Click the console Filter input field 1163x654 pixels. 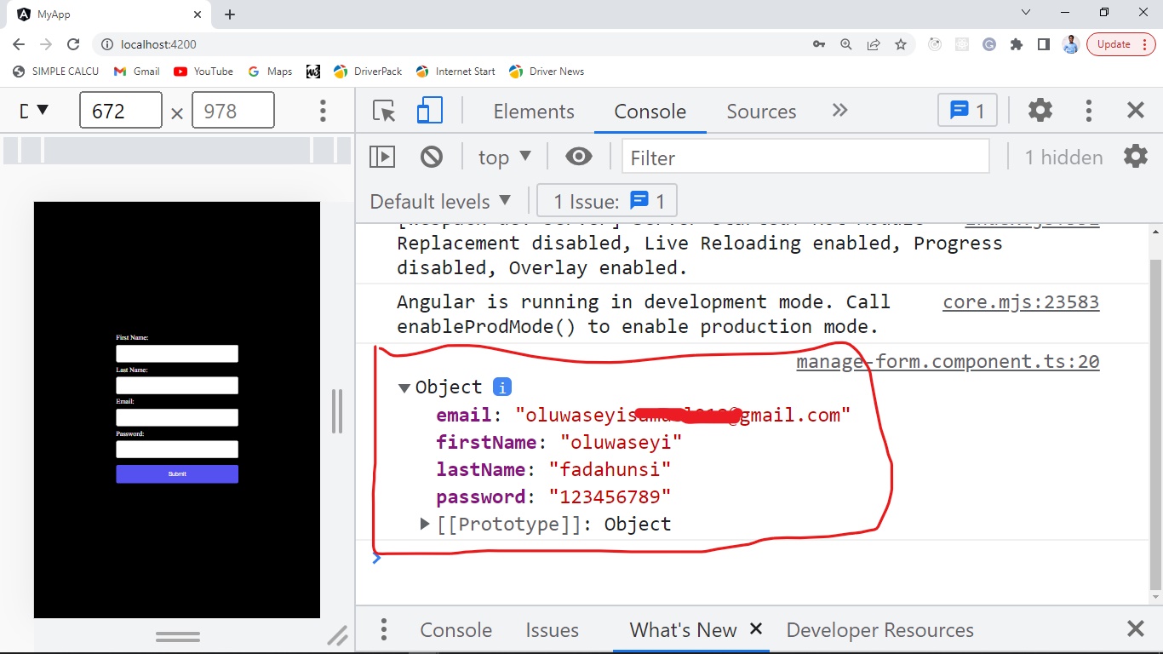coord(805,157)
